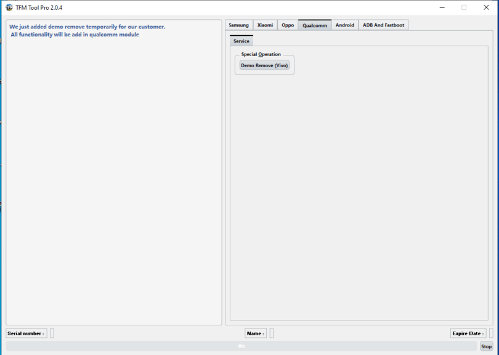Minimize the TFM Tool Pro window

pos(442,7)
